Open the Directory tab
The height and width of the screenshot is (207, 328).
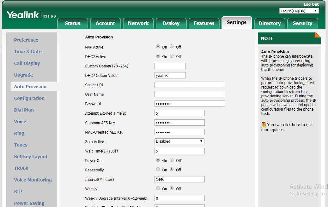tap(270, 23)
